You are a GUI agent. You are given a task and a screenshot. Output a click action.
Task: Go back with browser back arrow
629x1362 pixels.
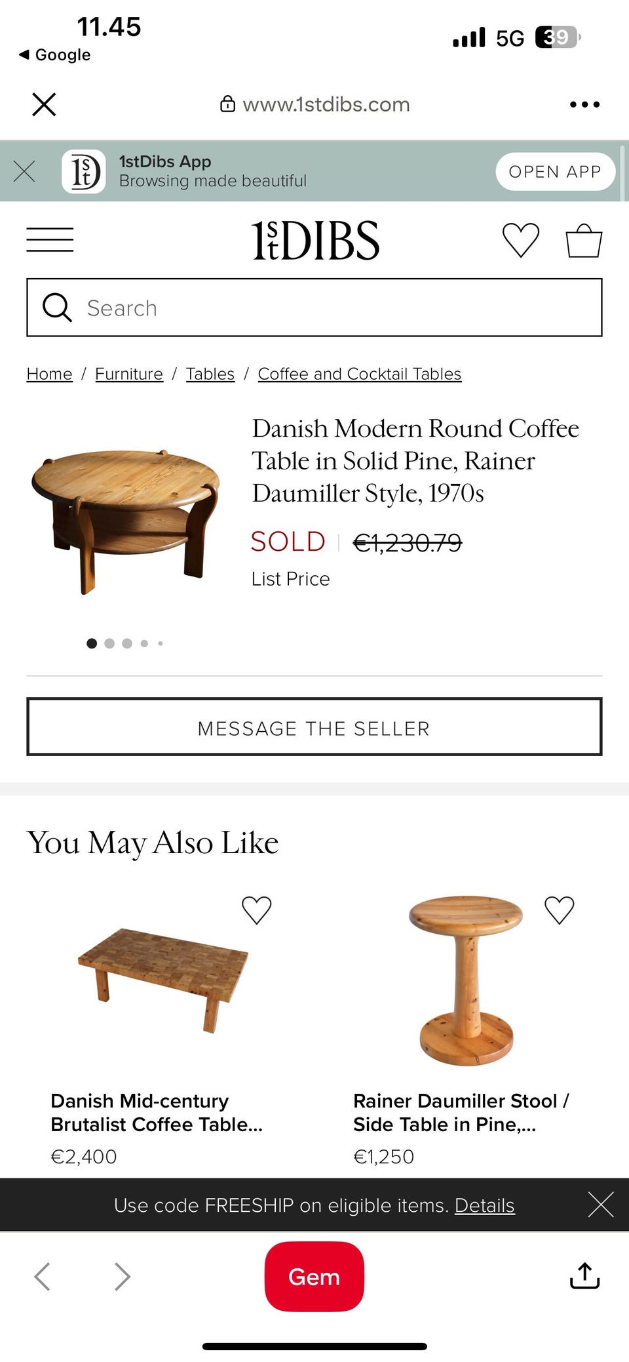(x=43, y=1276)
